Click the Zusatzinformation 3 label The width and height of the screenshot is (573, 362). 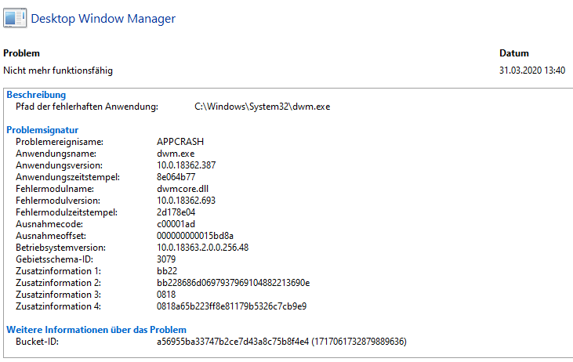(x=58, y=295)
